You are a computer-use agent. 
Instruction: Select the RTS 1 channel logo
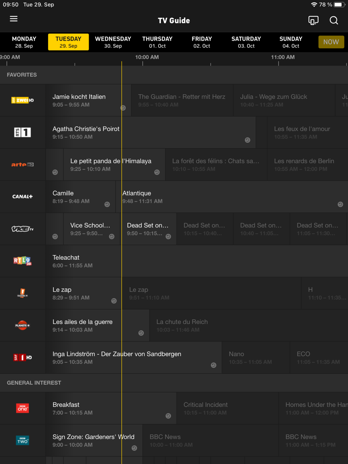(23, 132)
